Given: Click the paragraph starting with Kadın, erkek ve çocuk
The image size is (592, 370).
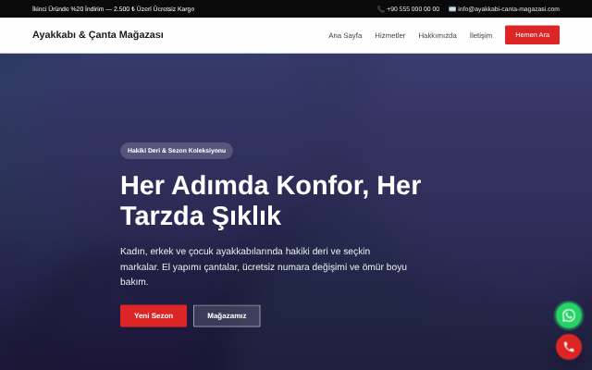Looking at the screenshot, I should click(264, 266).
